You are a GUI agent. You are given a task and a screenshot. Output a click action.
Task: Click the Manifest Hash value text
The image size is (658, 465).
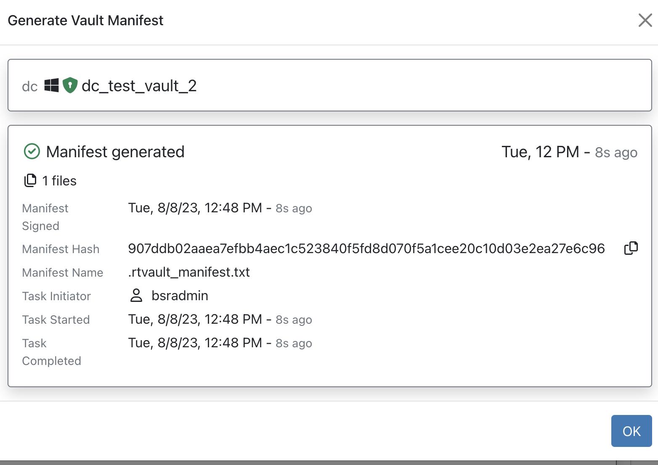point(366,248)
